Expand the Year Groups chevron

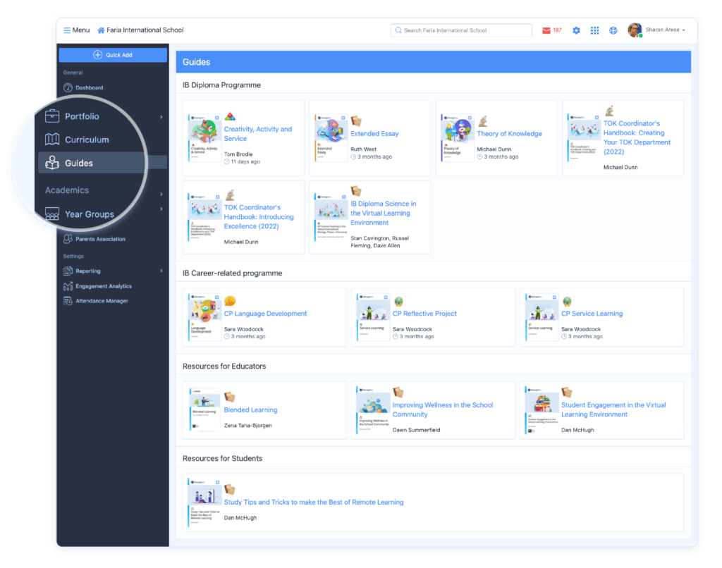point(161,209)
